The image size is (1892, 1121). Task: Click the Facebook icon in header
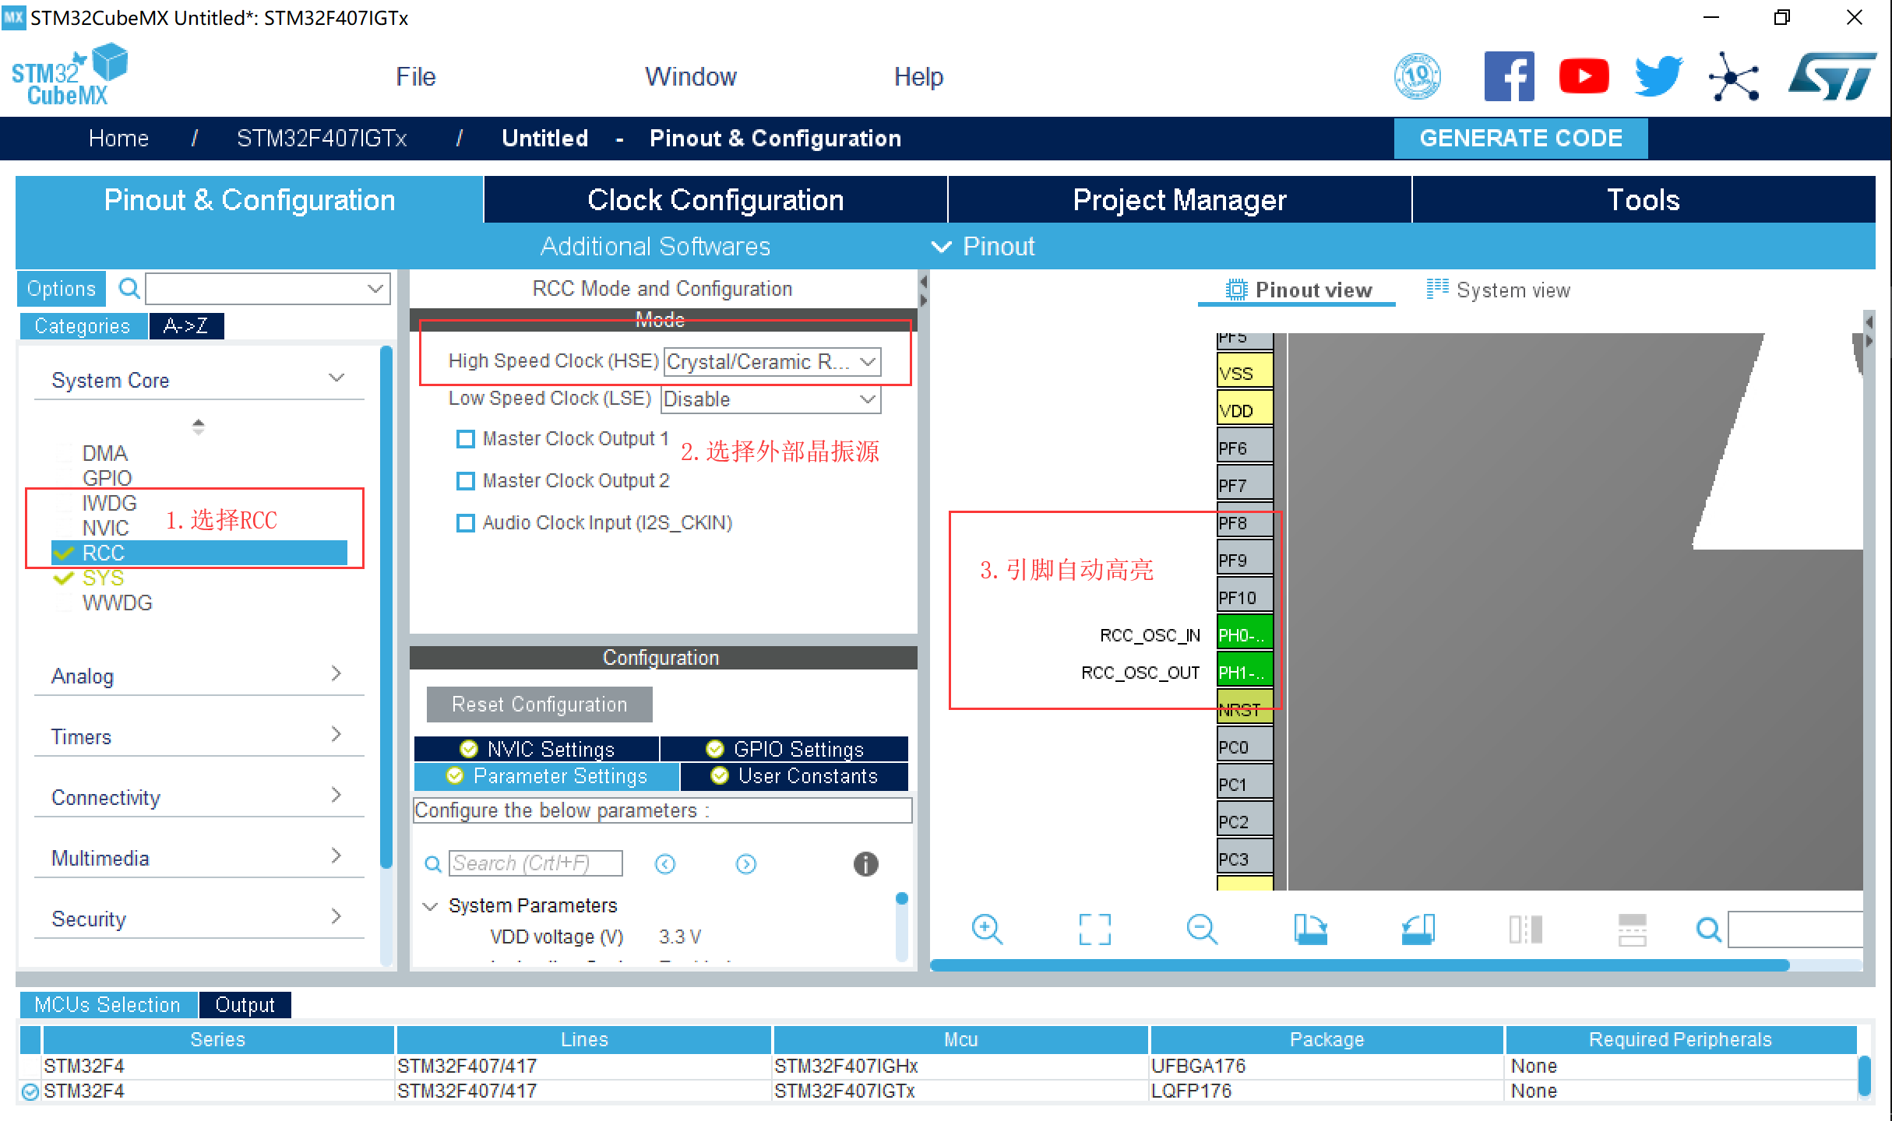1508,76
